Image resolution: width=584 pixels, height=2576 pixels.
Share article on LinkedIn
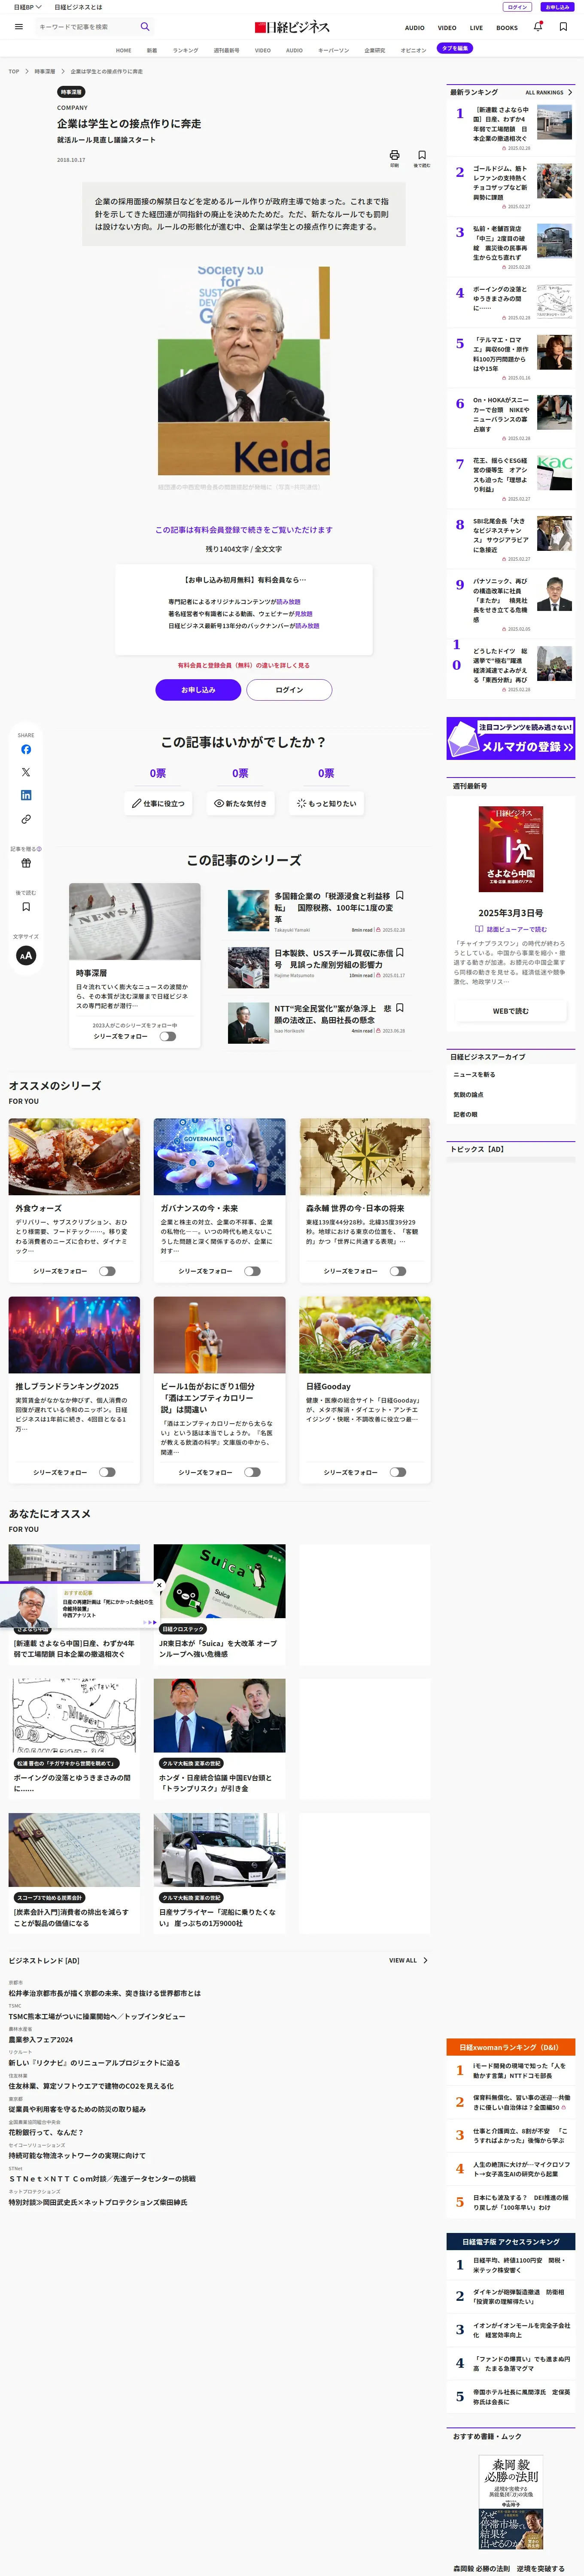click(x=26, y=795)
